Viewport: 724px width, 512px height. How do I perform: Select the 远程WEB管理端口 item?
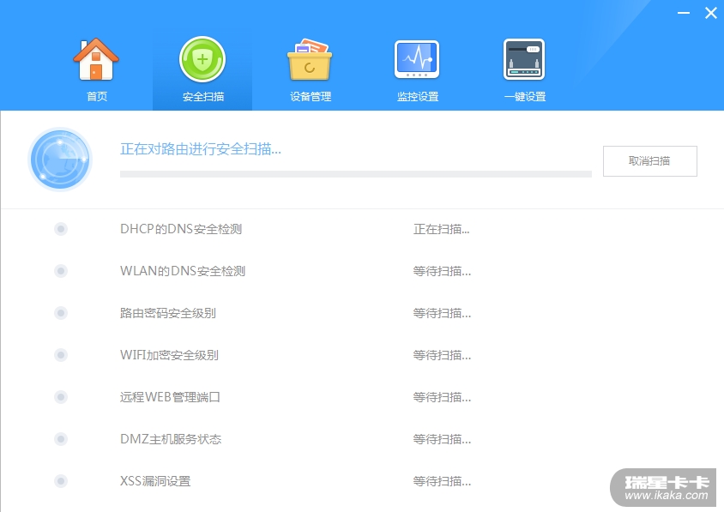[170, 397]
